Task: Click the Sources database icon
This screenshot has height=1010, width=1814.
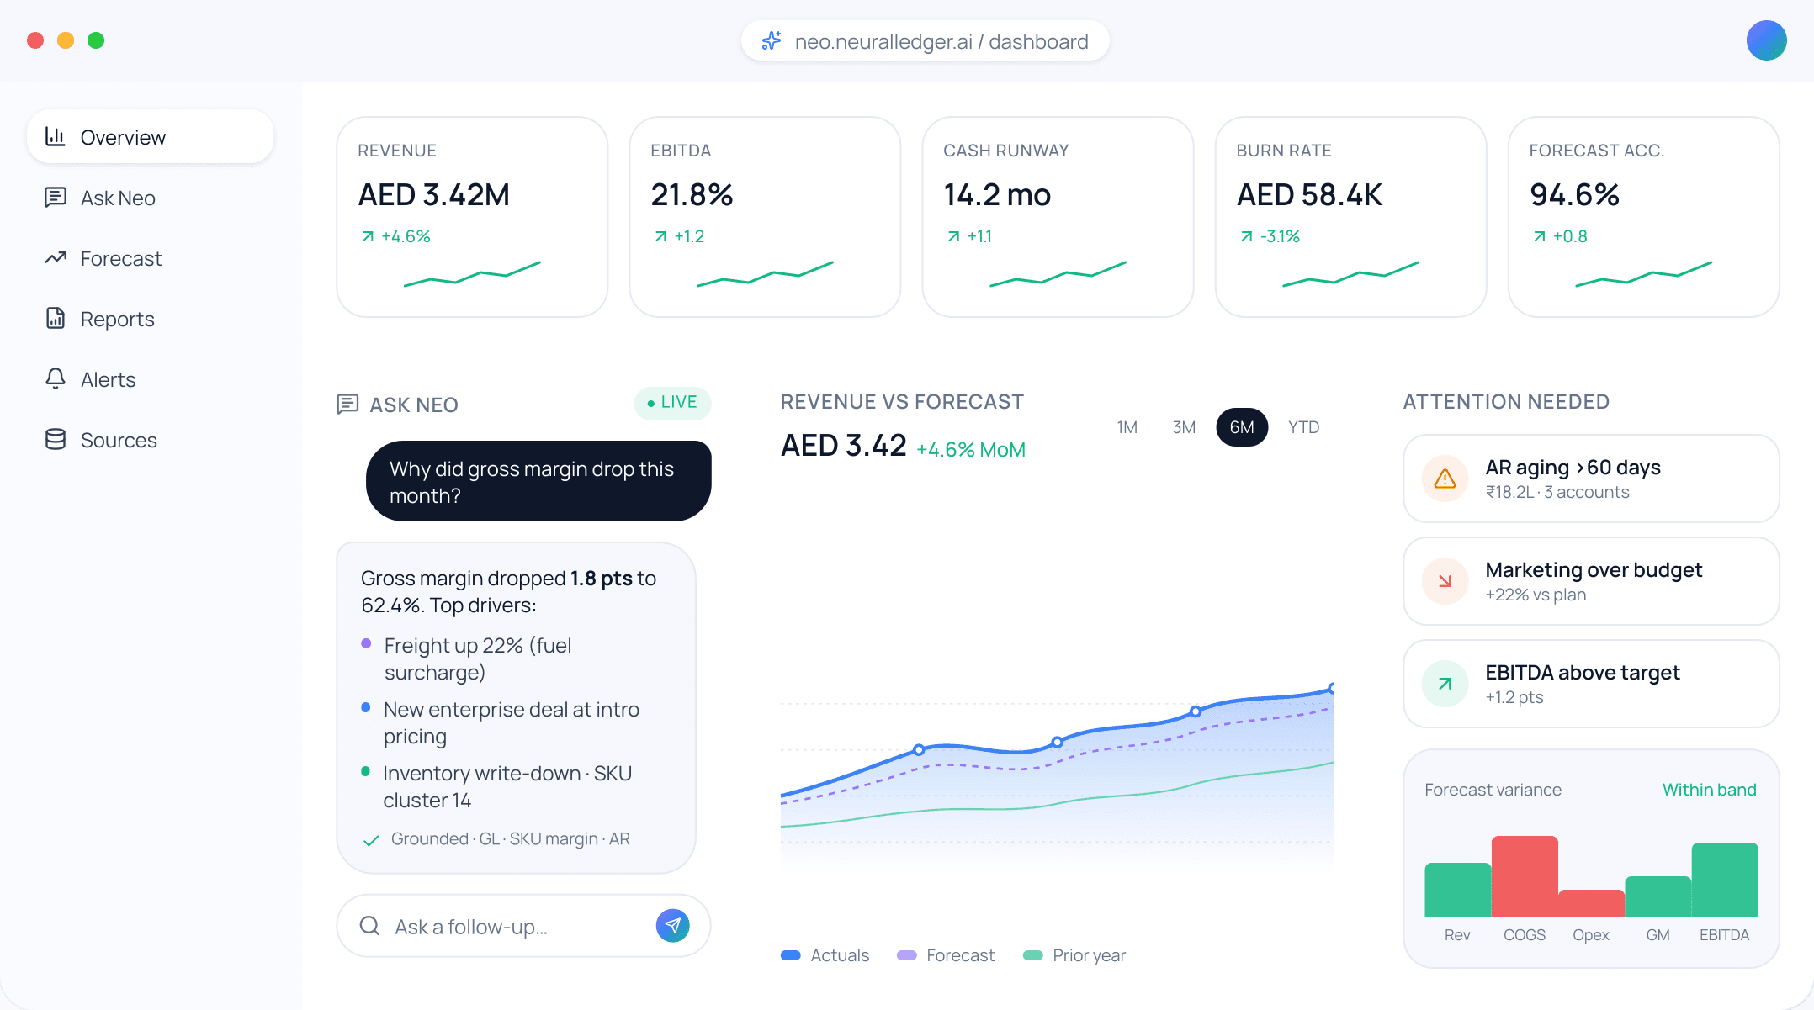Action: [x=56, y=440]
